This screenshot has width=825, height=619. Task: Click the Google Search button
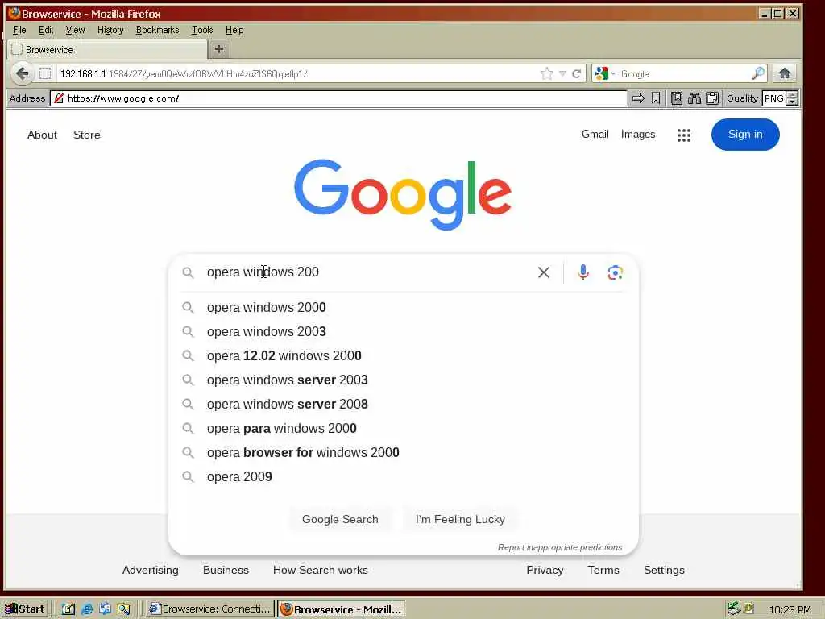pos(340,520)
